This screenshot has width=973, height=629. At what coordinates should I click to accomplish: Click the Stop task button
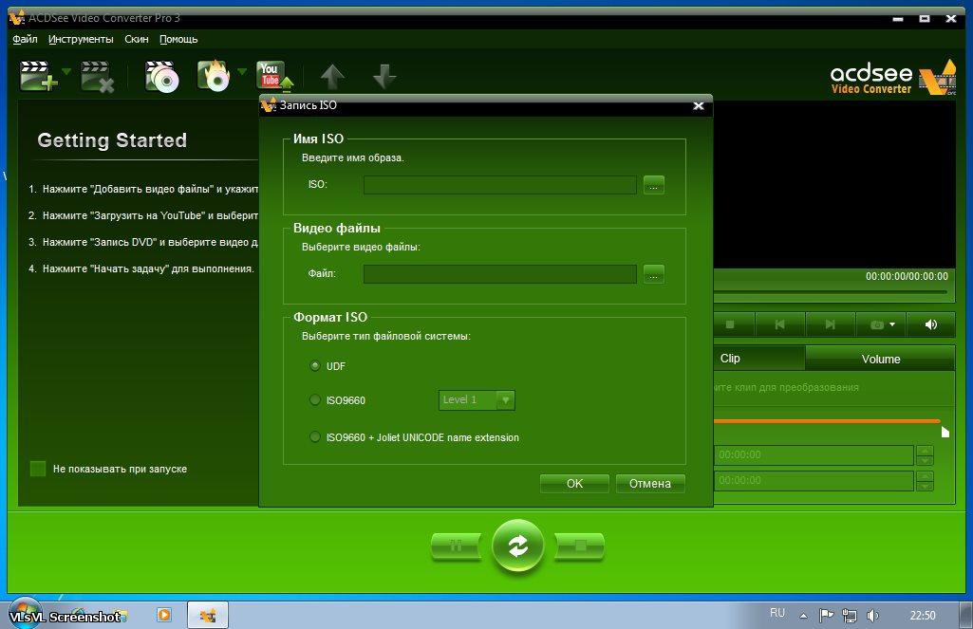[x=580, y=546]
